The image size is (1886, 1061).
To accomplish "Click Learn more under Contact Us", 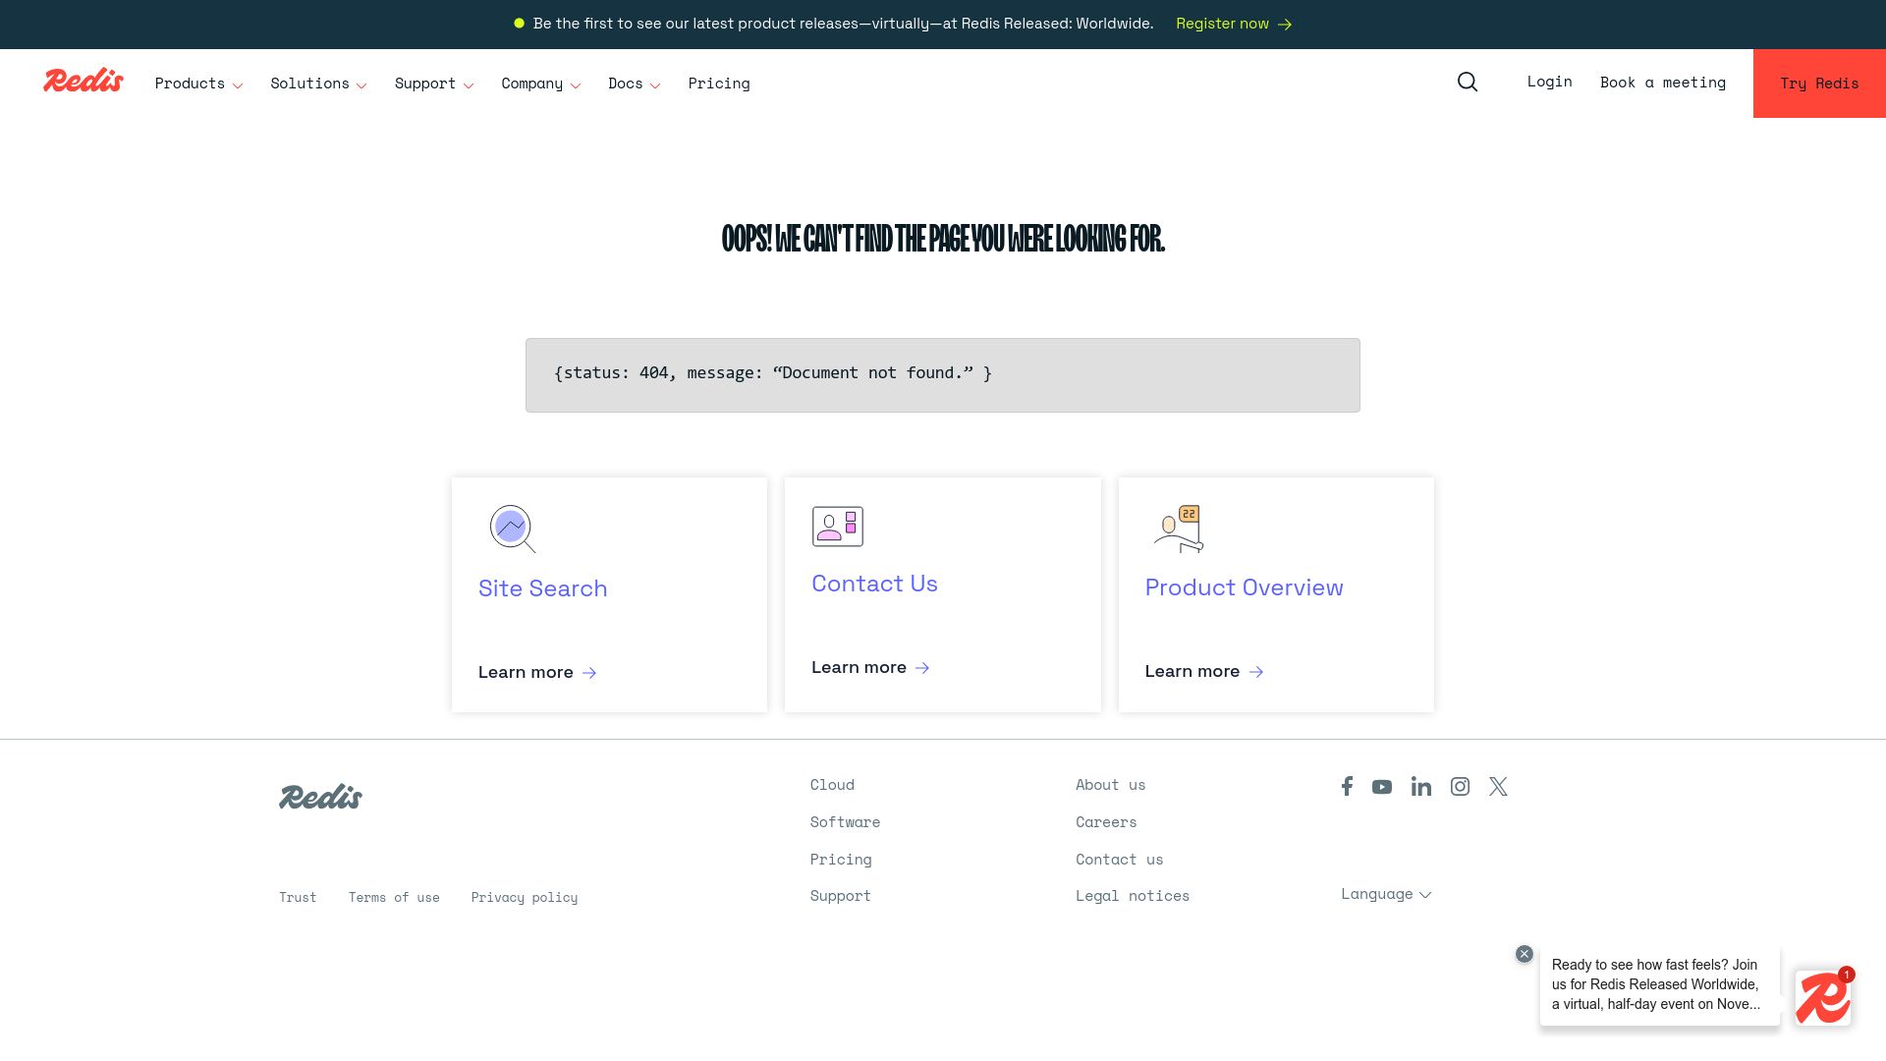I will tap(870, 667).
